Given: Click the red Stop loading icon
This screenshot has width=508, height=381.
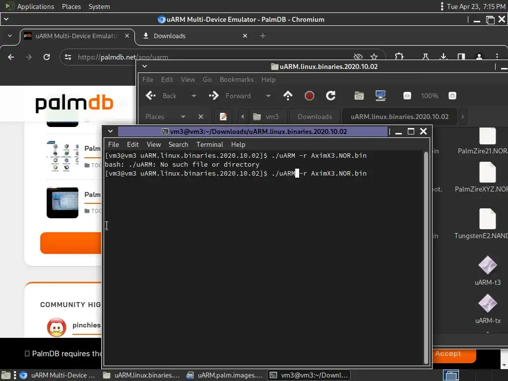Looking at the screenshot, I should coord(310,96).
